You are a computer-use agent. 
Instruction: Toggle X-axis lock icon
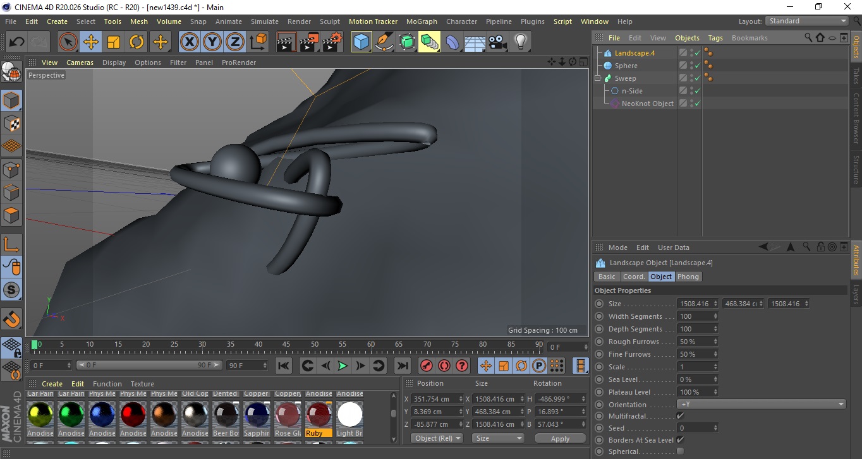click(x=189, y=42)
